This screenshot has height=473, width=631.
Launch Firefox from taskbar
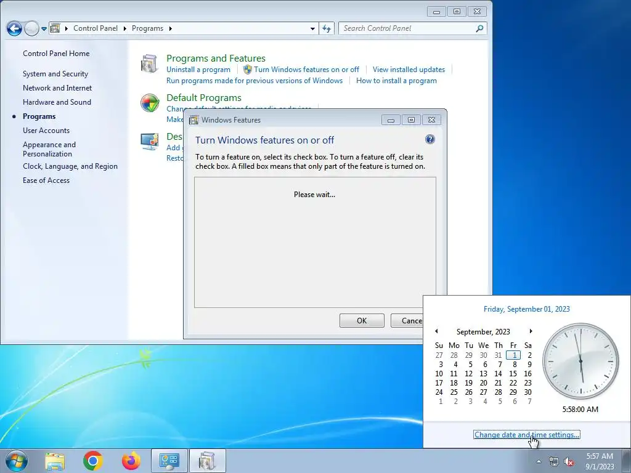pos(131,461)
